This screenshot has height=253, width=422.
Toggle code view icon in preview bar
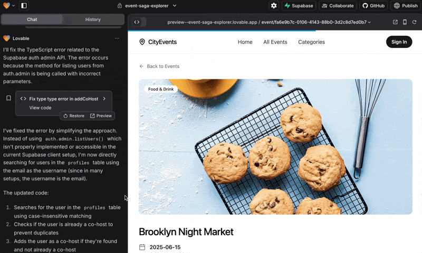(137, 22)
